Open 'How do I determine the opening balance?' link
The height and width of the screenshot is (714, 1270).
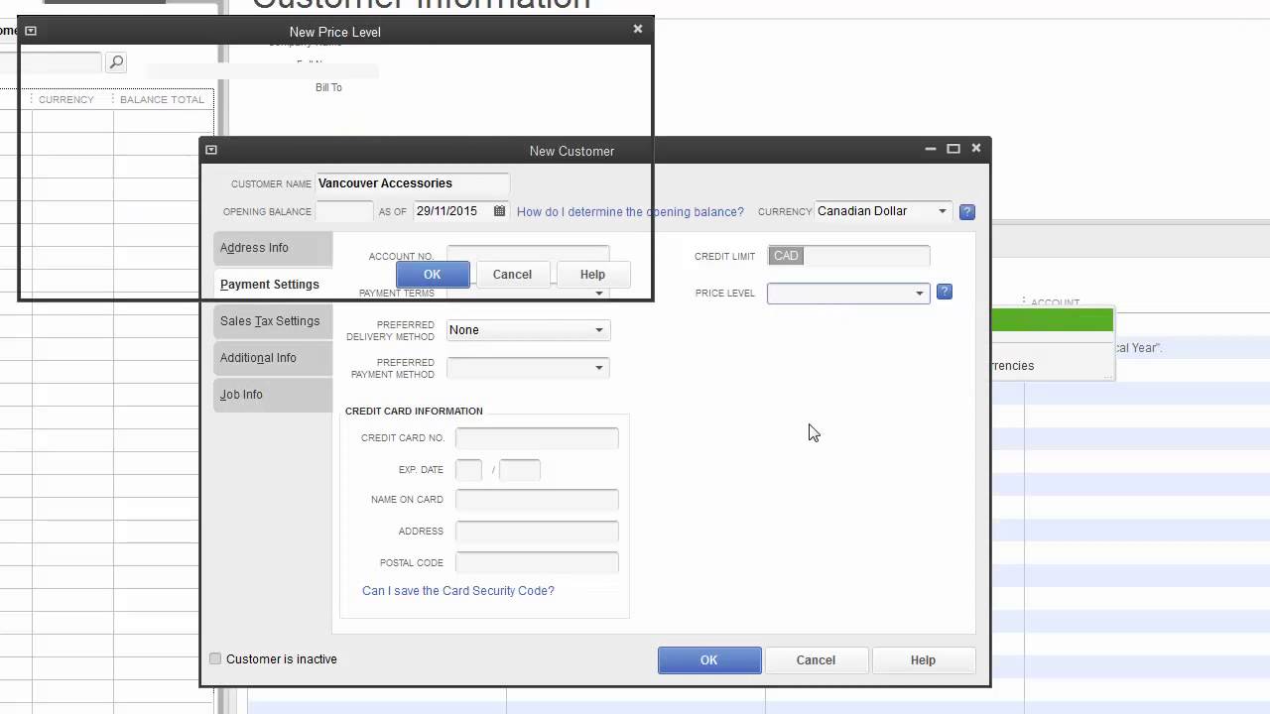pyautogui.click(x=630, y=212)
